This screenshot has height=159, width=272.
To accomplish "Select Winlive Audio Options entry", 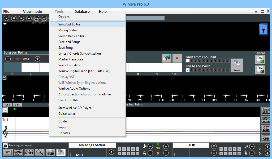I will pyautogui.click(x=87, y=89).
